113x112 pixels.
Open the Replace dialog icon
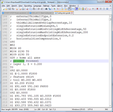pyautogui.click(x=50, y=9)
